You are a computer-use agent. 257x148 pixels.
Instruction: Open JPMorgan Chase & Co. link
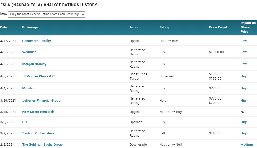pyautogui.click(x=40, y=76)
